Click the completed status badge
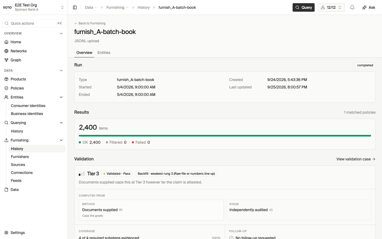 pyautogui.click(x=365, y=65)
